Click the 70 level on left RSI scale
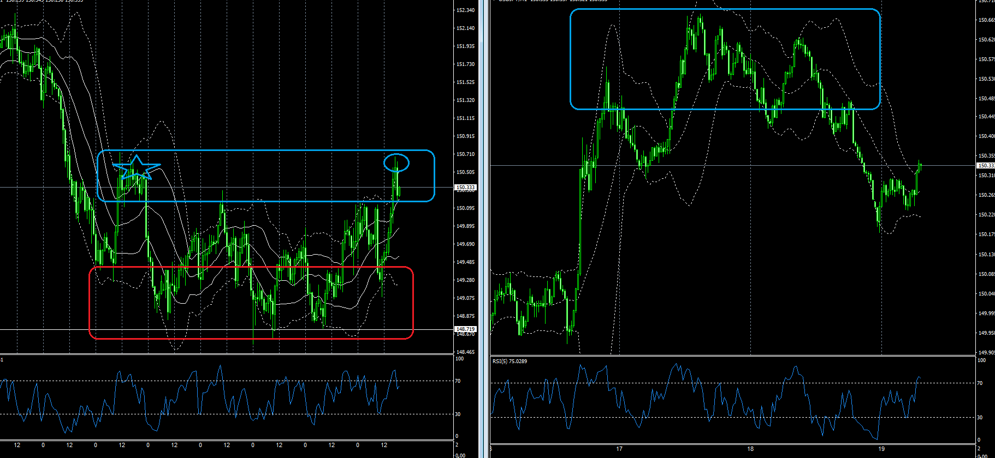Screen dimensions: 995x458 (458, 381)
